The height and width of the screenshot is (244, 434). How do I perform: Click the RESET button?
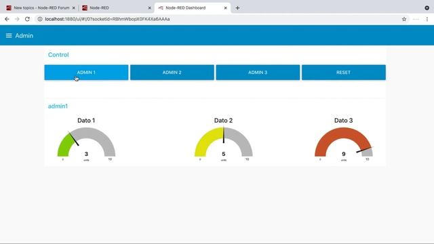pos(344,73)
